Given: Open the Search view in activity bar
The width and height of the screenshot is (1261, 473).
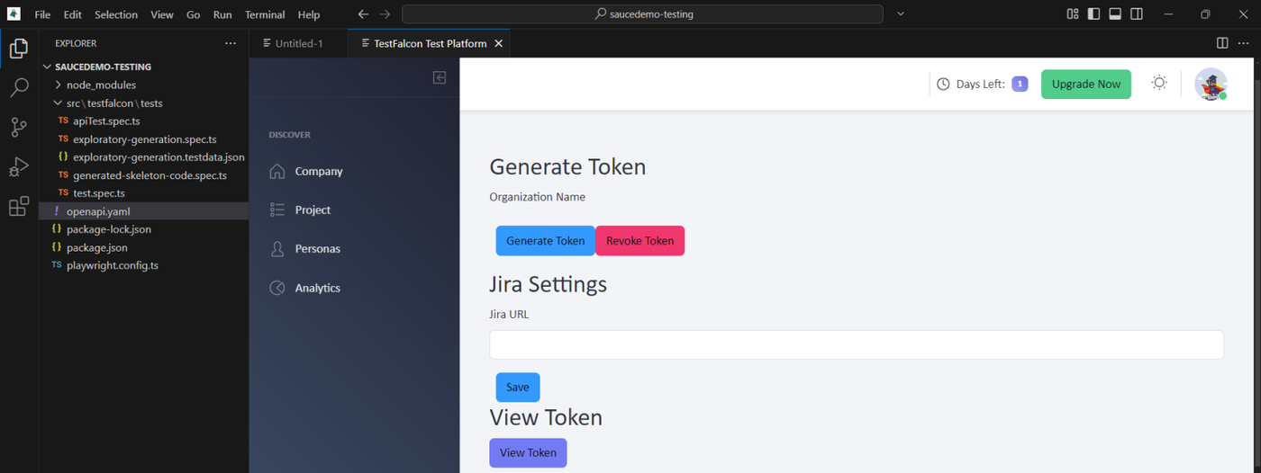Looking at the screenshot, I should click(x=19, y=87).
